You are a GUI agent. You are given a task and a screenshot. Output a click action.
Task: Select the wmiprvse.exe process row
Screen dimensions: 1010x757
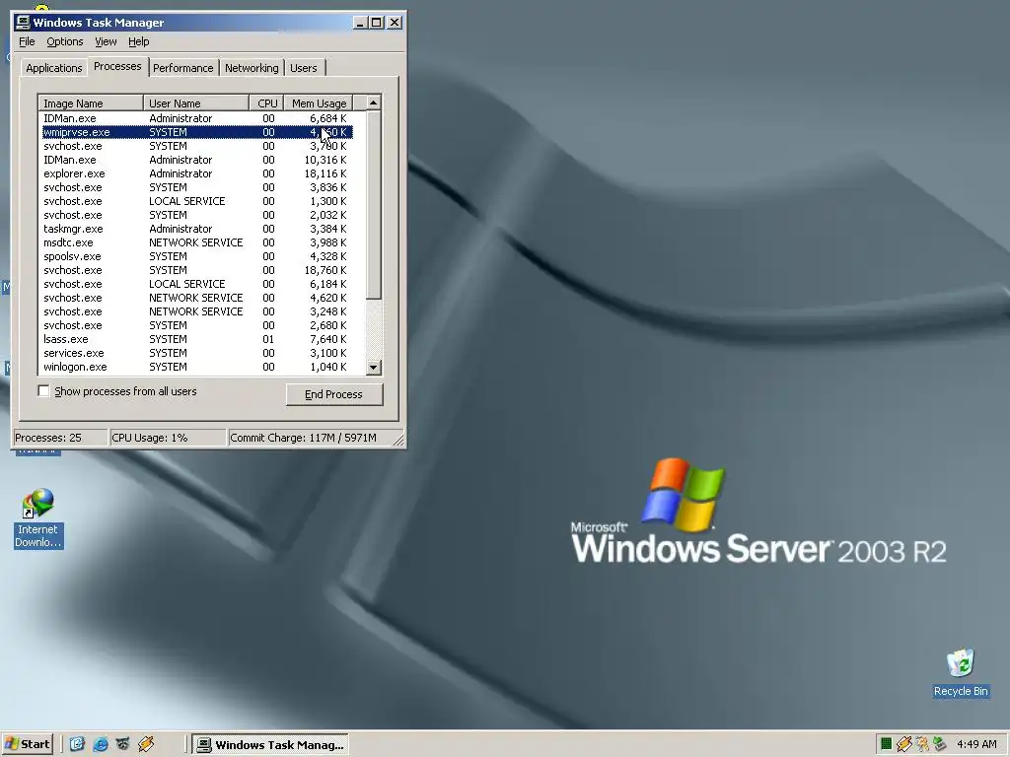click(x=195, y=132)
